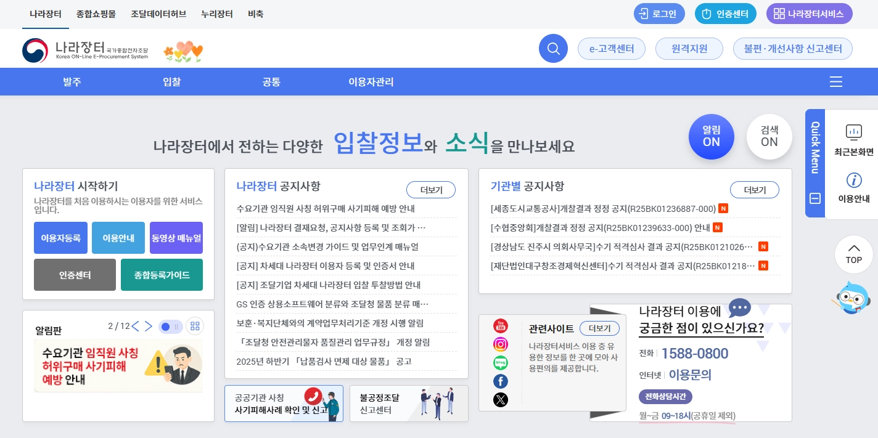Open the 공통 main menu
This screenshot has height=438, width=878.
point(271,82)
